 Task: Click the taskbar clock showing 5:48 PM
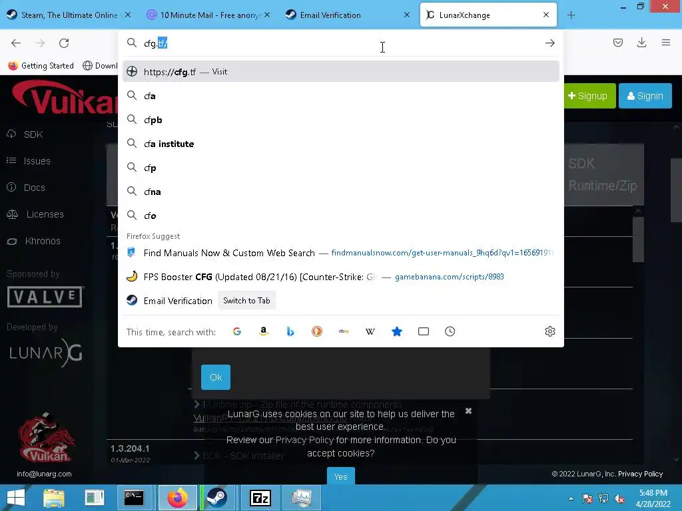click(653, 498)
